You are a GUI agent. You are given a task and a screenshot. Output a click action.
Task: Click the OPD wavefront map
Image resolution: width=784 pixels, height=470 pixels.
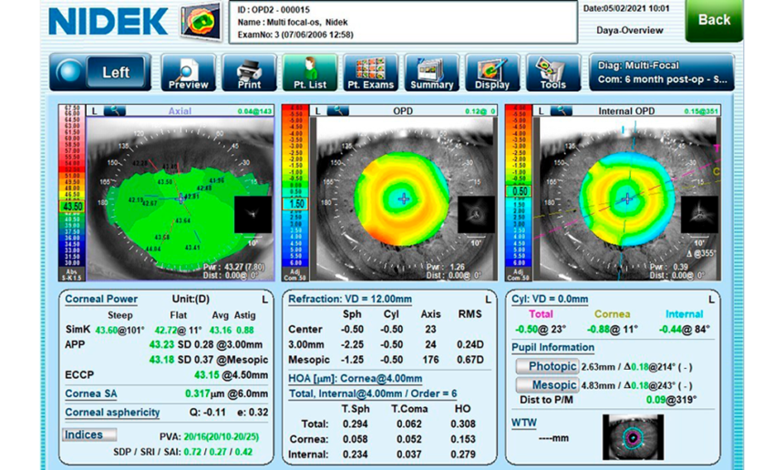tap(404, 199)
